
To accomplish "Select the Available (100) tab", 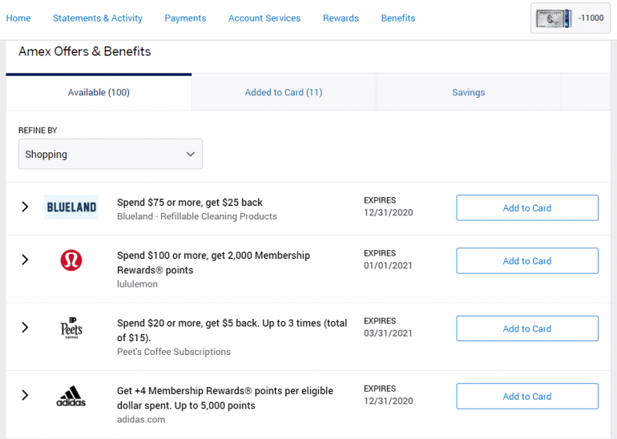I will pyautogui.click(x=99, y=92).
